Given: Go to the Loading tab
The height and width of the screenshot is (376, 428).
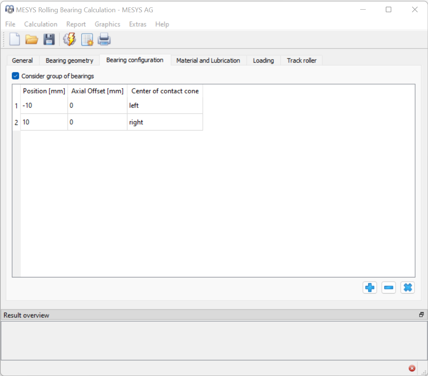Looking at the screenshot, I should [x=263, y=60].
